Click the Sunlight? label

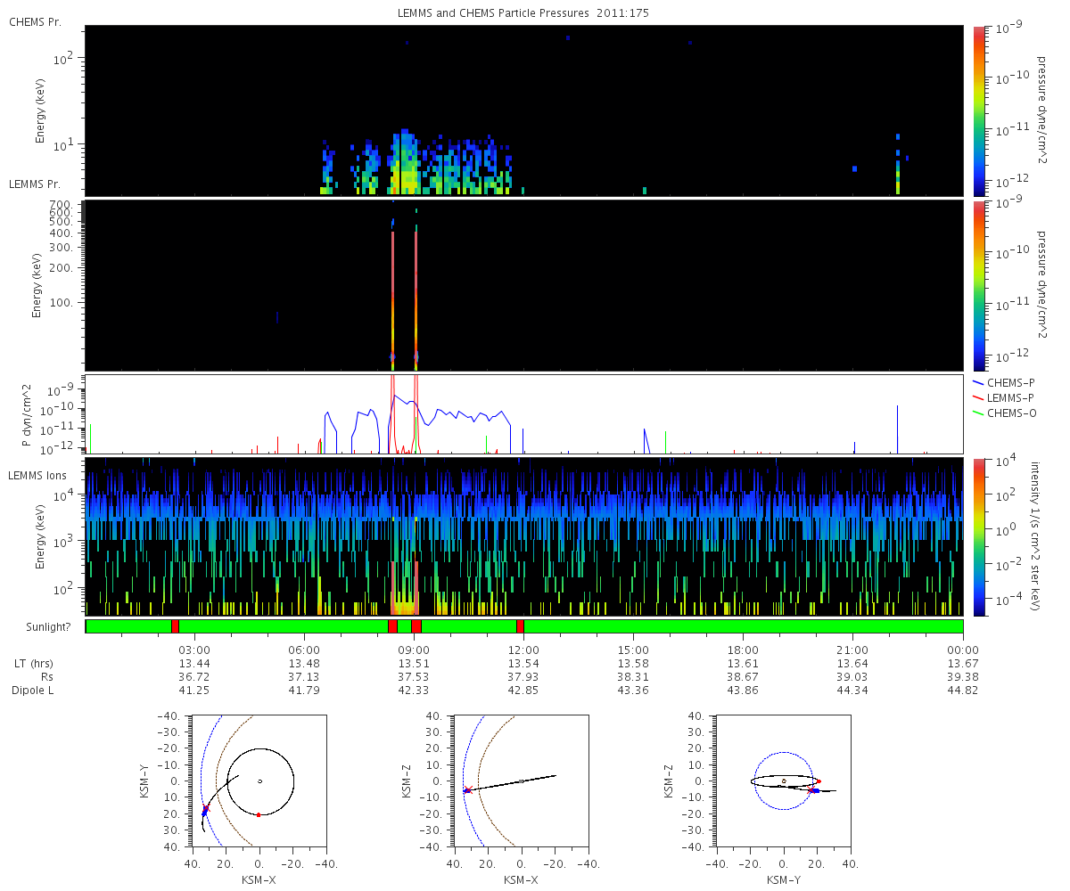tap(35, 627)
